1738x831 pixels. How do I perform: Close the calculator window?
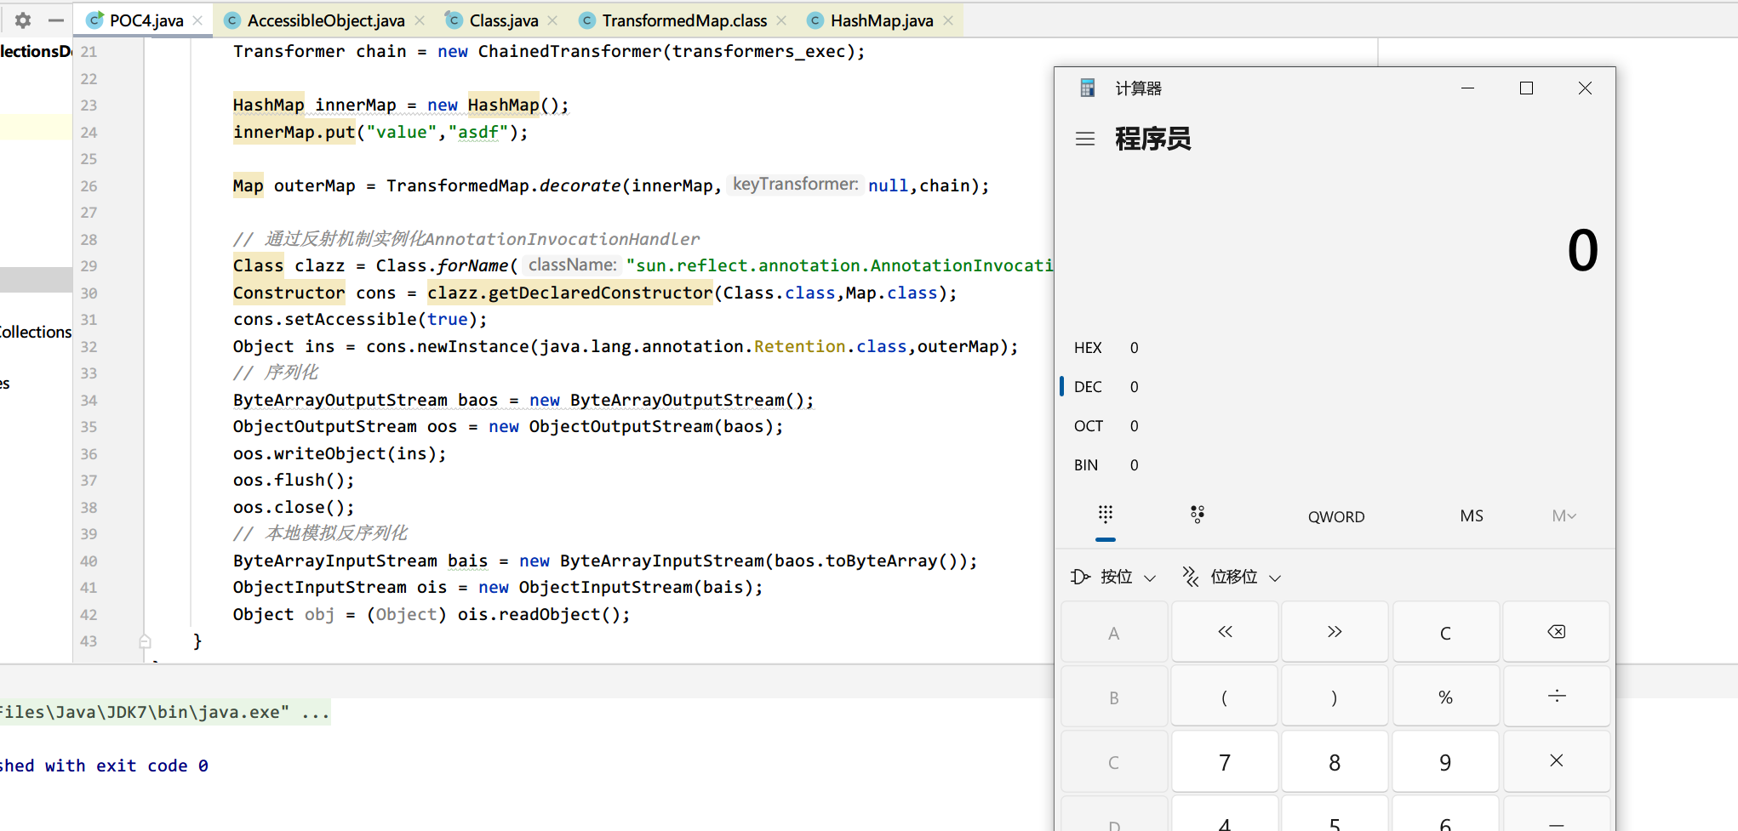tap(1585, 88)
